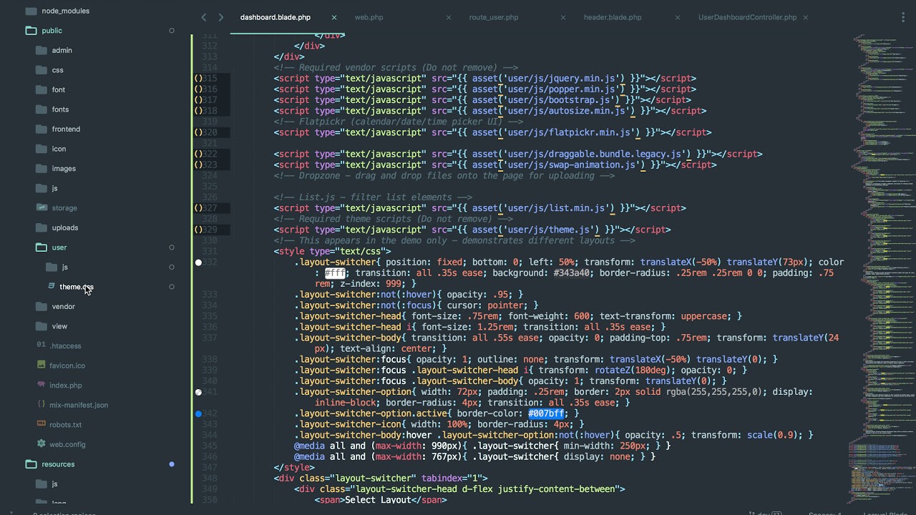The height and width of the screenshot is (515, 916).
Task: Click the folder icon beside fonts
Action: pyautogui.click(x=41, y=109)
